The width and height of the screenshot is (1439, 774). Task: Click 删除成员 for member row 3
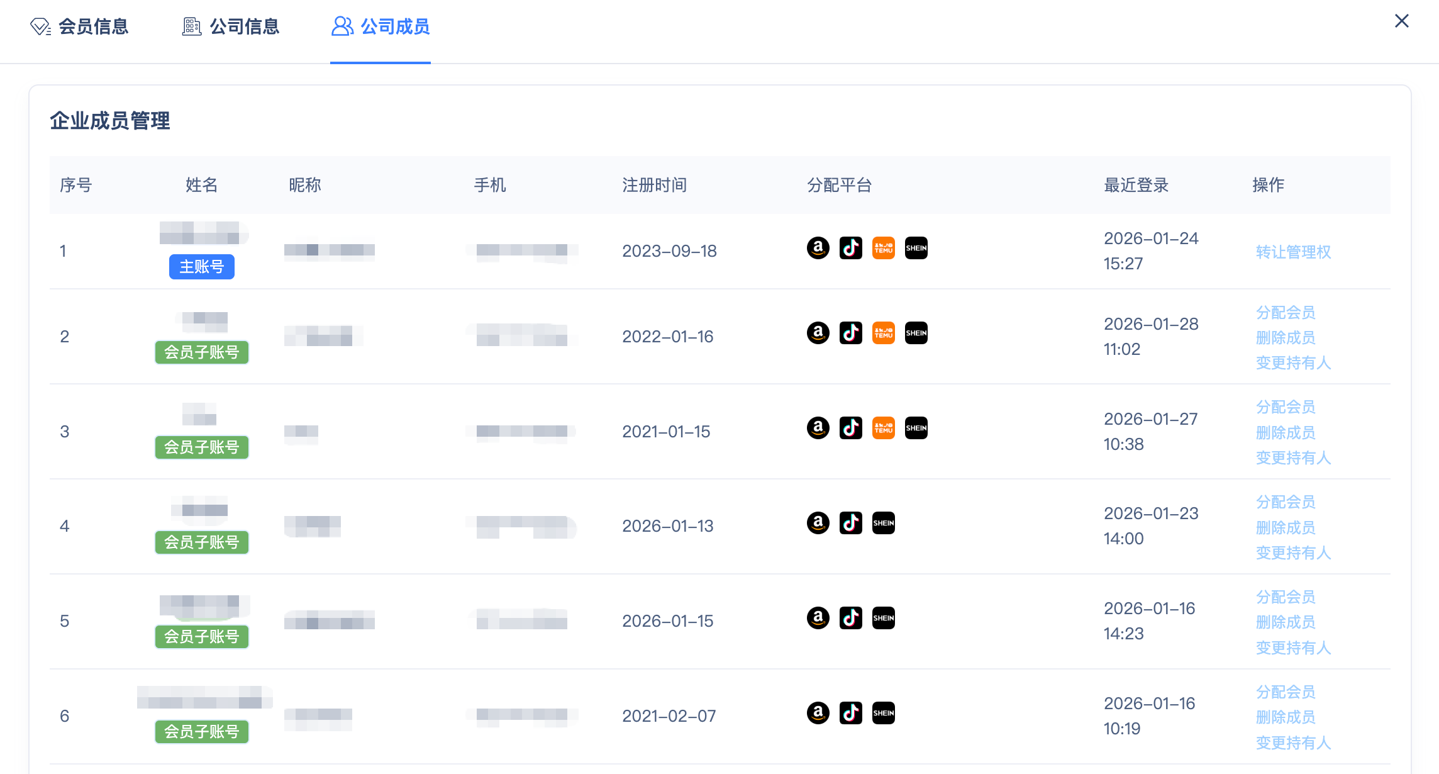[1286, 432]
